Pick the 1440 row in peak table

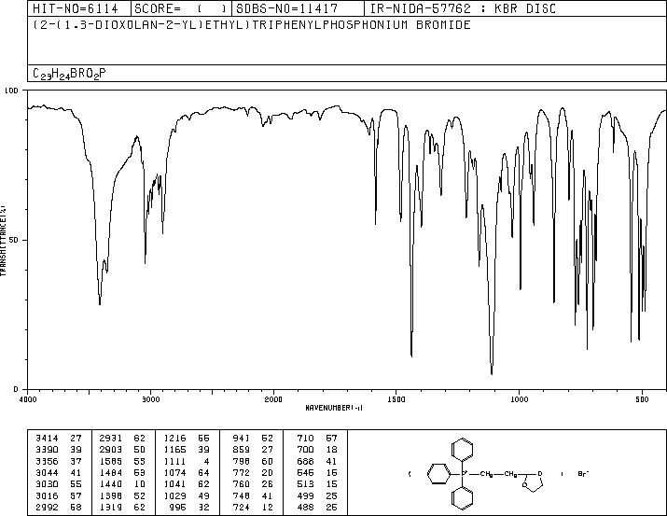122,484
